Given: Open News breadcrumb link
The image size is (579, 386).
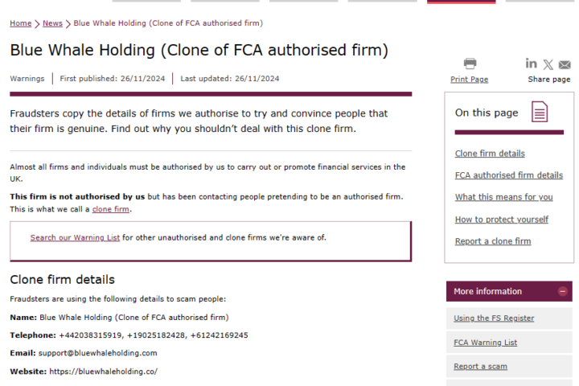Looking at the screenshot, I should (x=52, y=23).
